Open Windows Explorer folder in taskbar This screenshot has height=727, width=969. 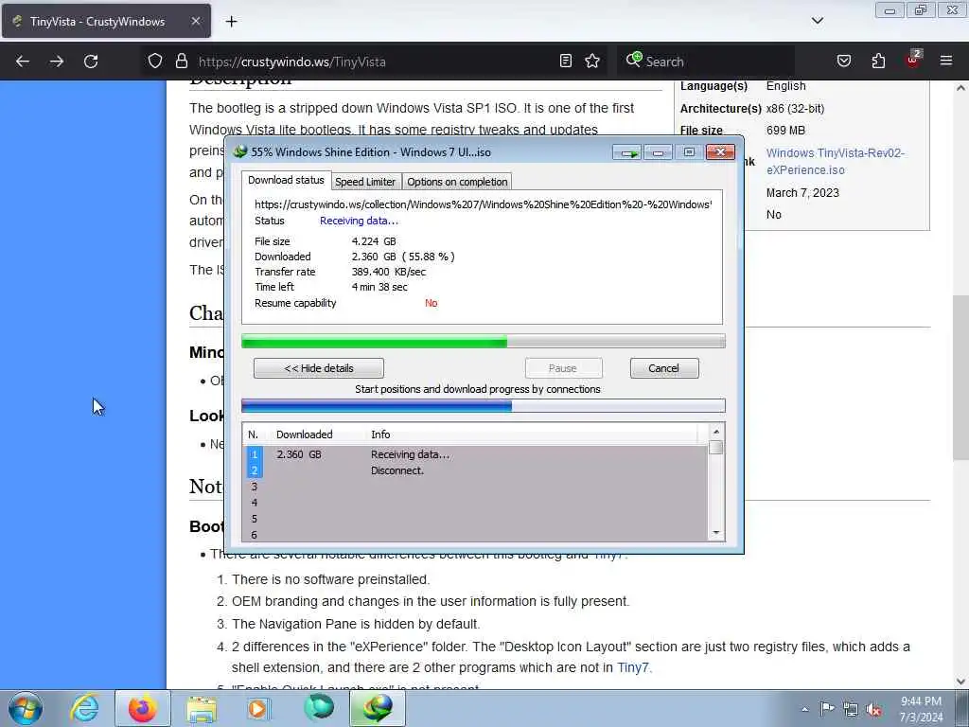(202, 708)
